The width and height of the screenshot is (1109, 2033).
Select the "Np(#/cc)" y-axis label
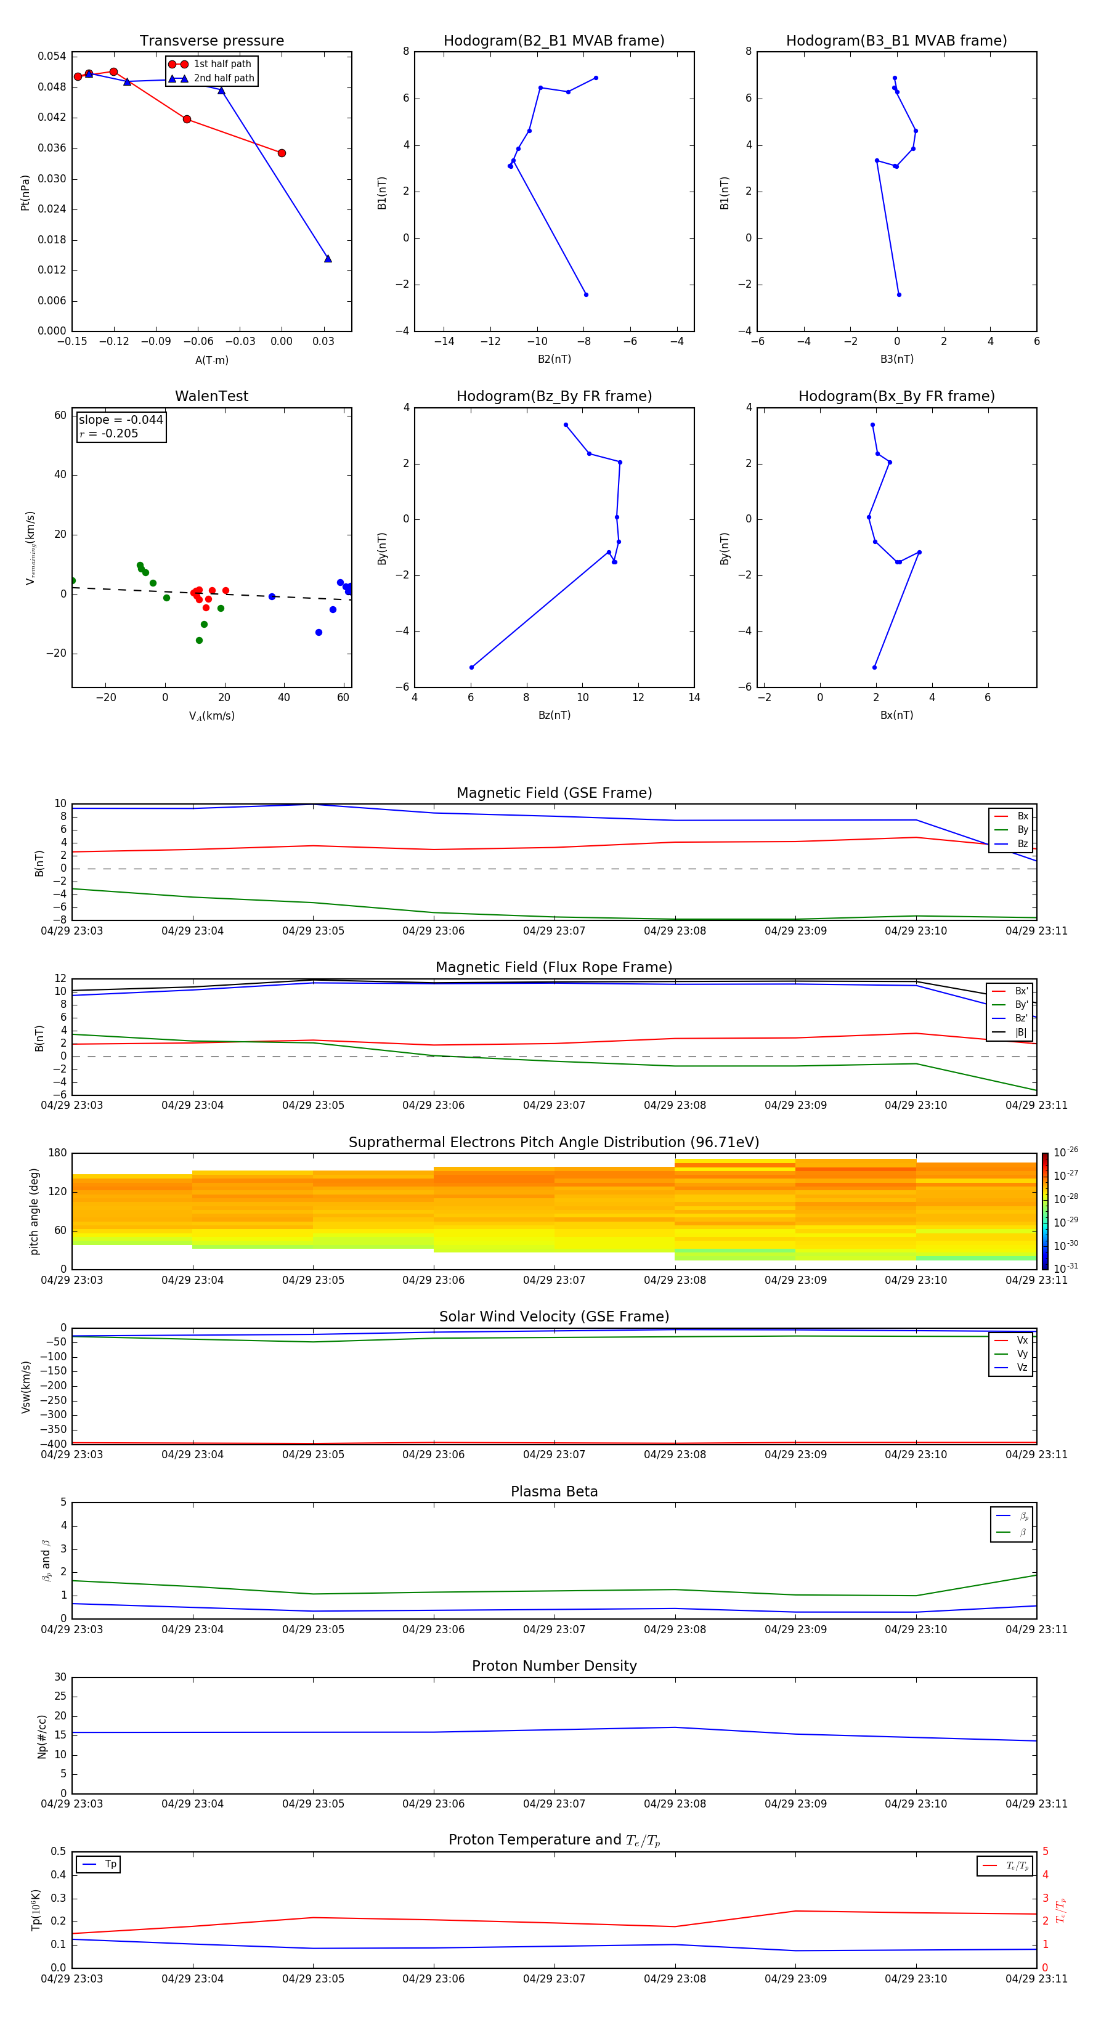42,1736
